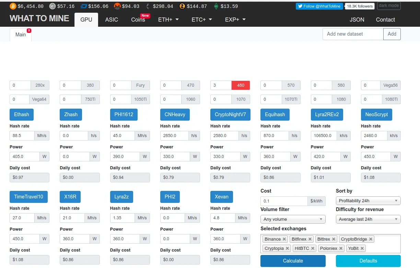This screenshot has width=420, height=268.
Task: Remove Bittrex from selected exchanges
Action: tap(334, 239)
